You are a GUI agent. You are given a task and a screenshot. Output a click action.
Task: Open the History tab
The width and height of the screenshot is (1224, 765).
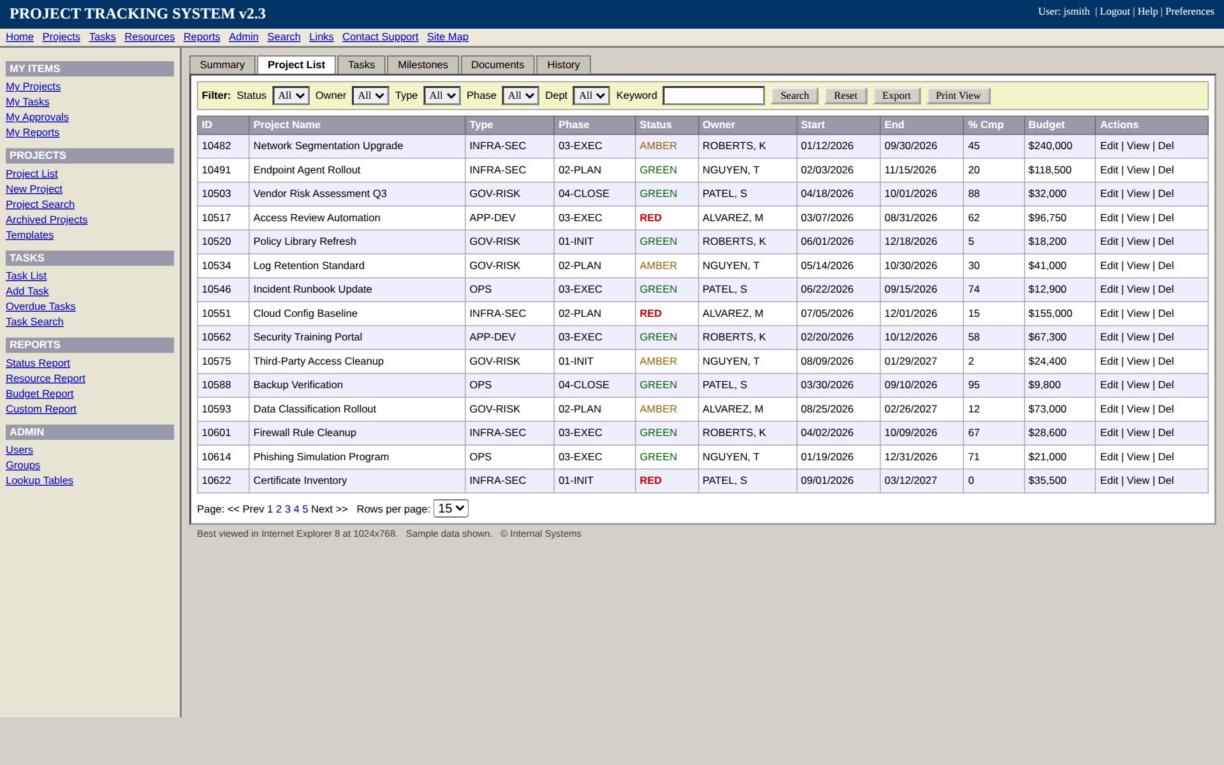tap(564, 64)
